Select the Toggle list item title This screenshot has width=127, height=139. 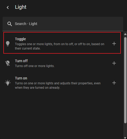click(20, 39)
